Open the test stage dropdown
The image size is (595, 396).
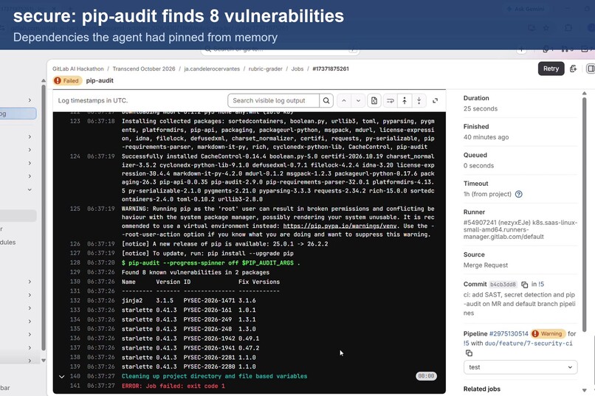tap(520, 367)
